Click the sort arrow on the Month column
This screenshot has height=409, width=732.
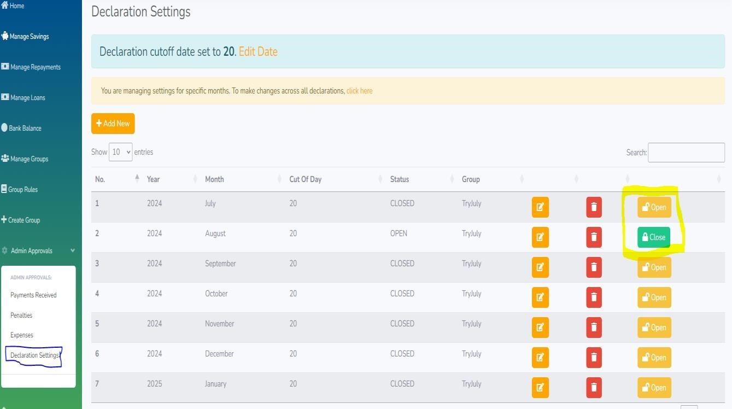(278, 179)
